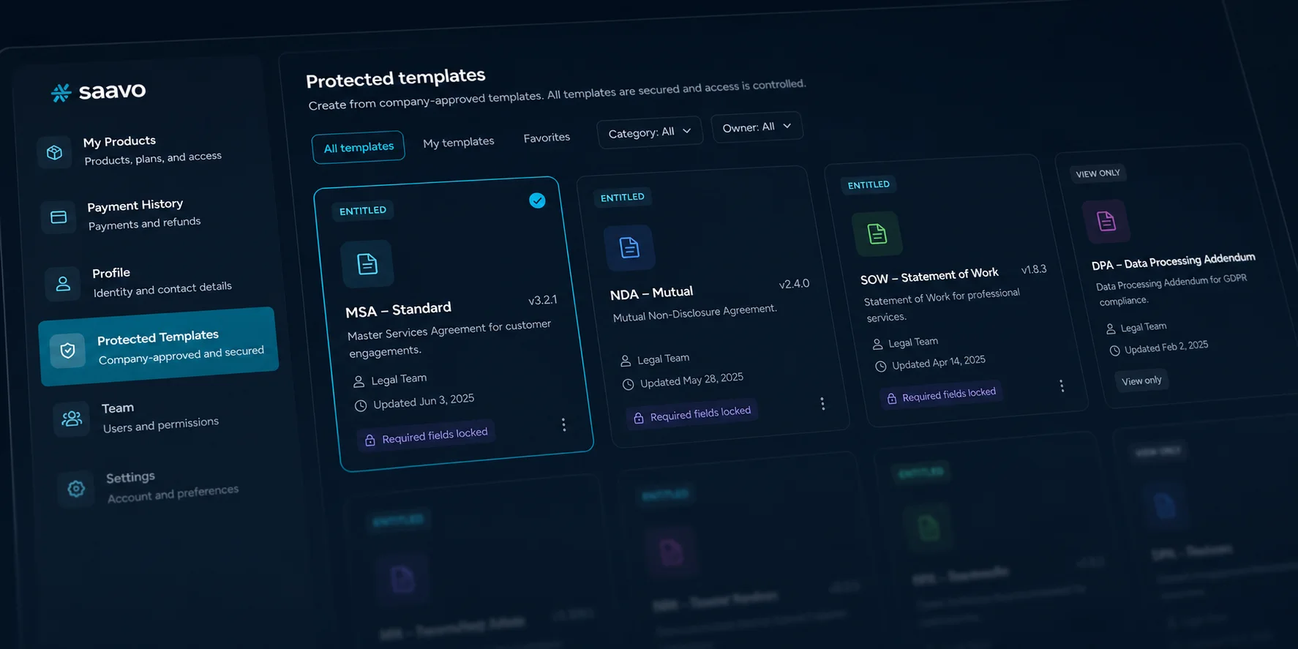The image size is (1298, 649).
Task: Click Required fields locked on SOW card
Action: coord(942,394)
